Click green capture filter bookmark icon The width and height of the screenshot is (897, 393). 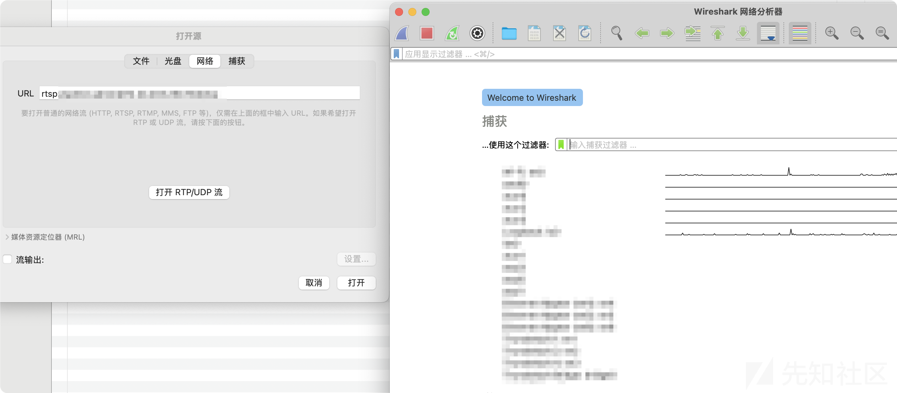[x=561, y=144]
